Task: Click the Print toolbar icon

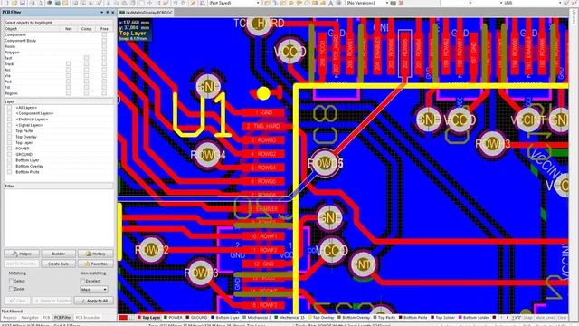Action: [x=32, y=3]
